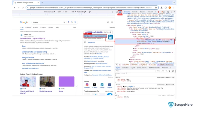Select the inspect element picker icon
Screen dimensions: 203x113
[x=117, y=12]
